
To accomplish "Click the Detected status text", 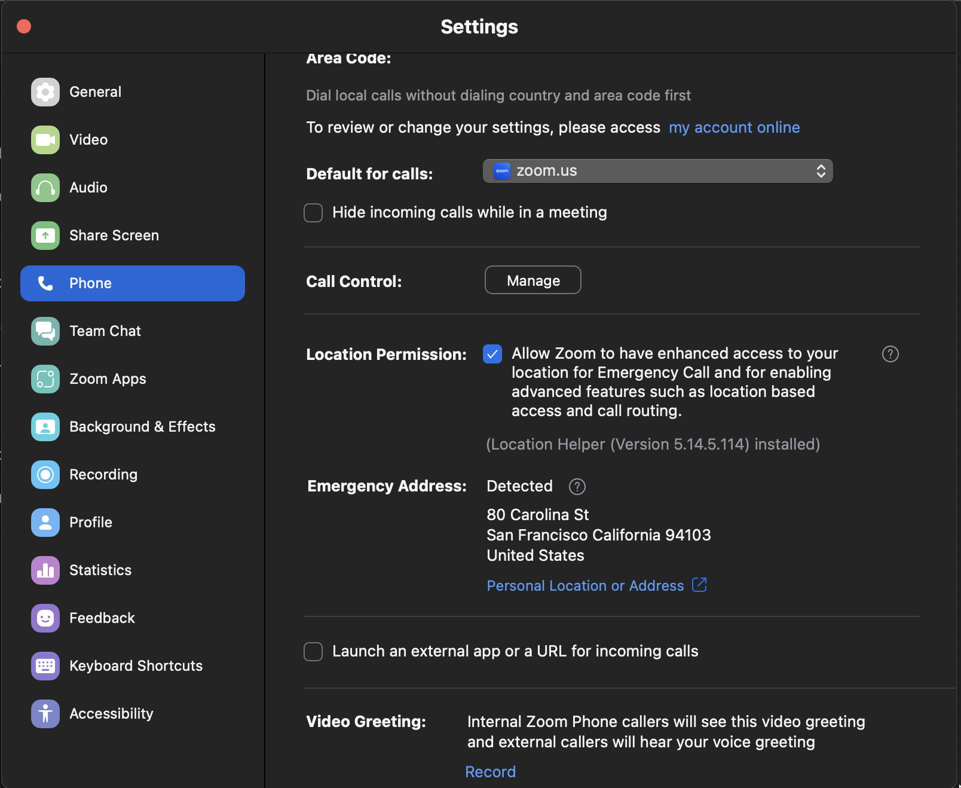I will tap(519, 486).
